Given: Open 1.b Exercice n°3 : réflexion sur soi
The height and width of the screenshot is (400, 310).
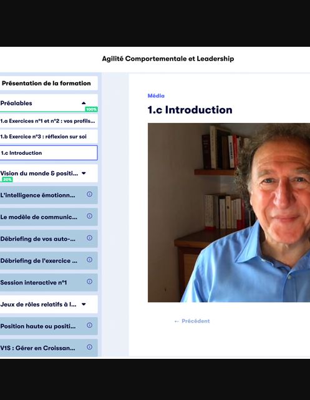Looking at the screenshot, I should [49, 137].
